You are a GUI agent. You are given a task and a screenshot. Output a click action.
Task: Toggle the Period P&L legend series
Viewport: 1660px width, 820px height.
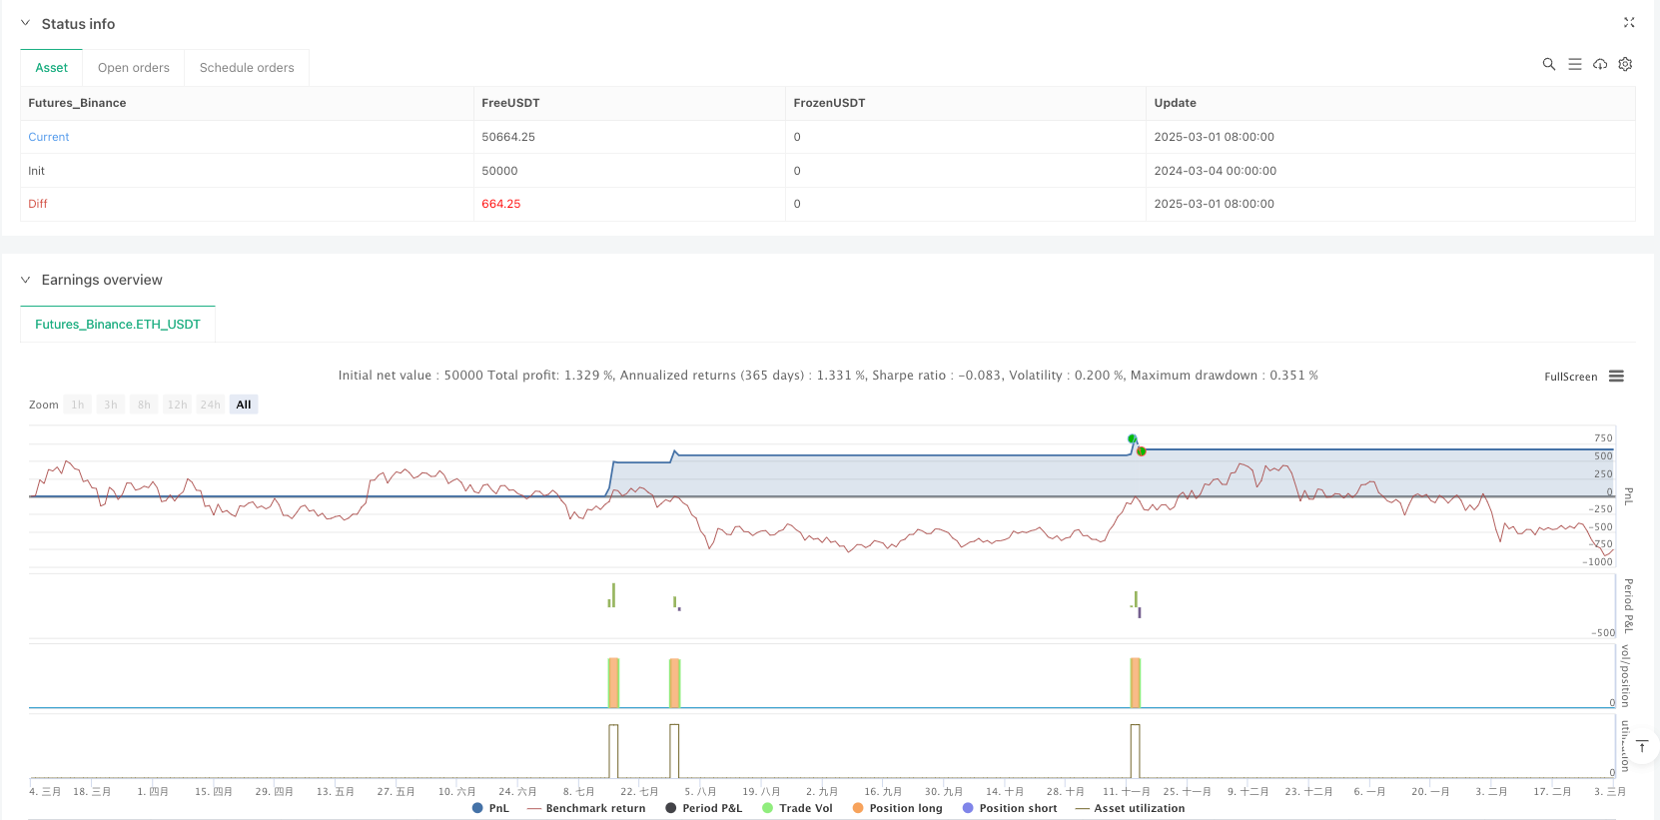tap(704, 808)
